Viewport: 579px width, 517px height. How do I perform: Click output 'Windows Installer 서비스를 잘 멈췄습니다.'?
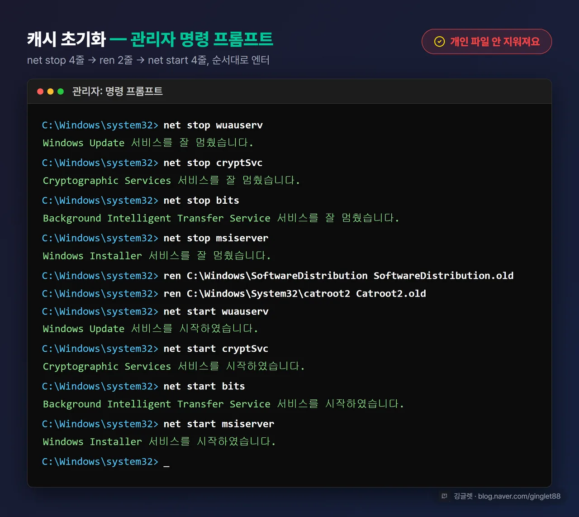pyautogui.click(x=157, y=256)
